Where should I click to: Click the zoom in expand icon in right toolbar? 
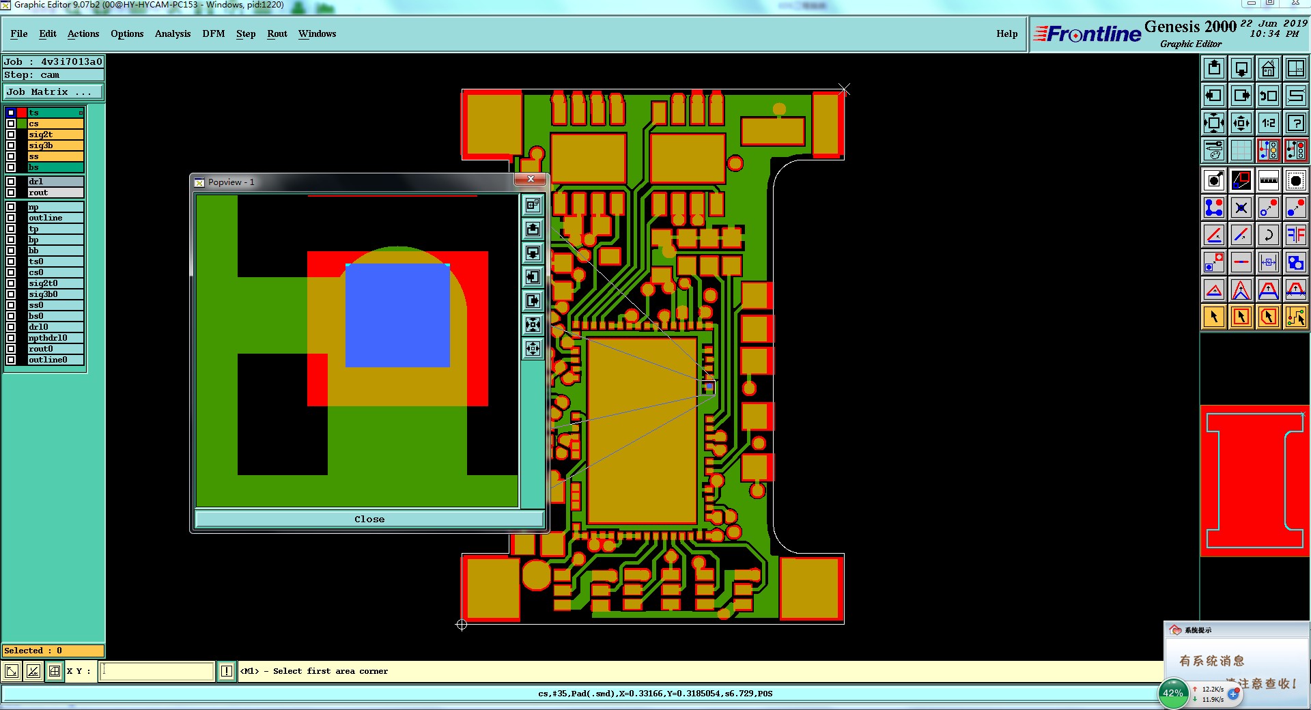click(1214, 123)
